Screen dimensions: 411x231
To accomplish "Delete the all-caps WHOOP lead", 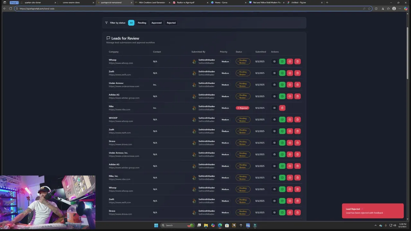I will (297, 119).
